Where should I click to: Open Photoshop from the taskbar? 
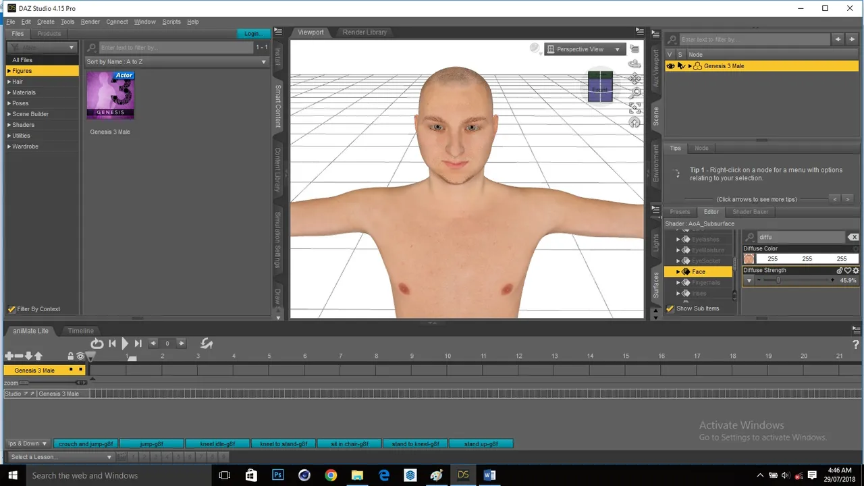pyautogui.click(x=277, y=475)
